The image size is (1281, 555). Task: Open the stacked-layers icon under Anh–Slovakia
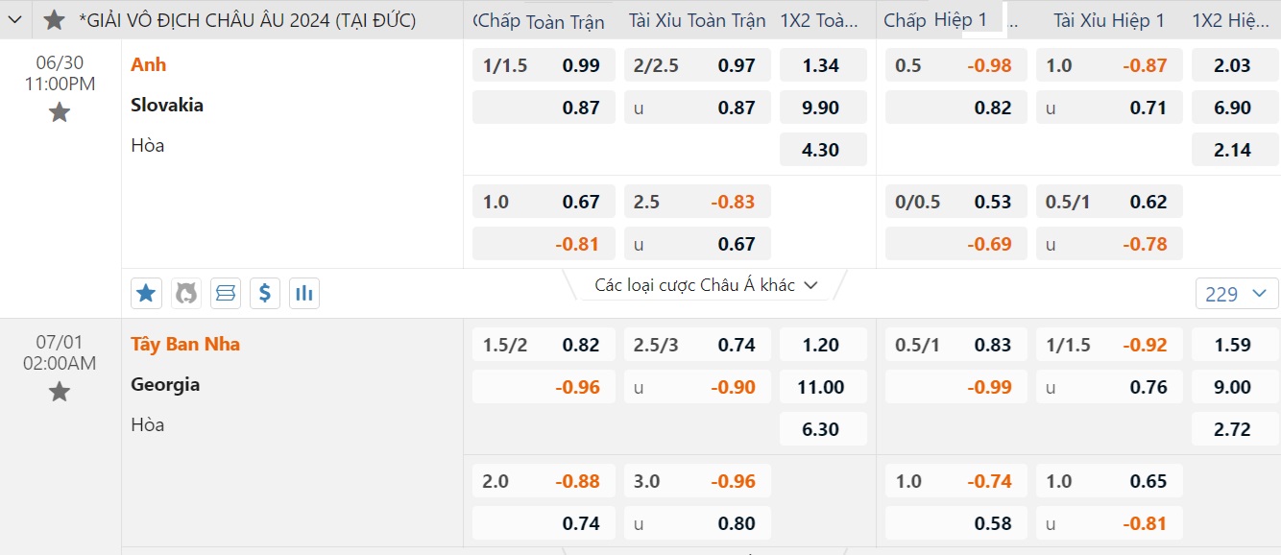(226, 294)
